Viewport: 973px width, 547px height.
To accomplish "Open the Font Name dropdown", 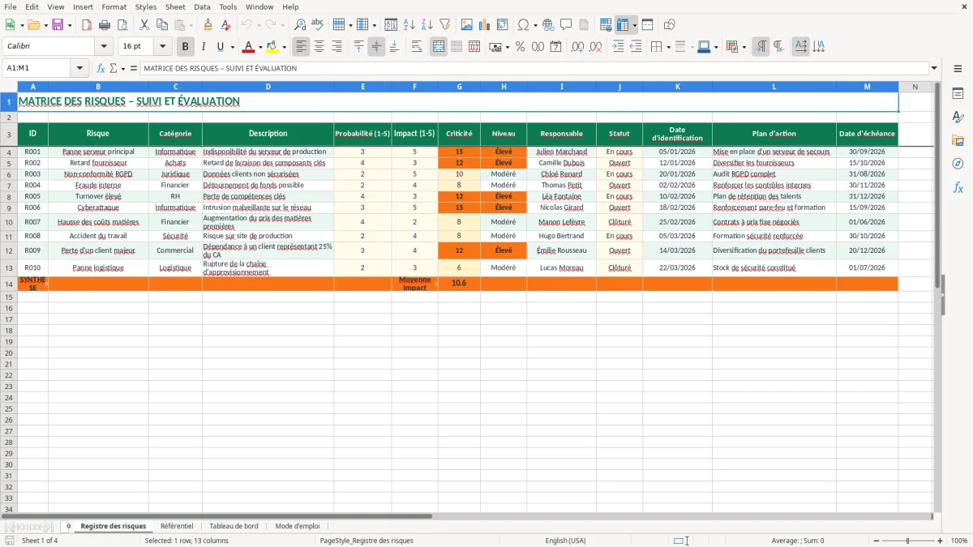I will pyautogui.click(x=103, y=47).
